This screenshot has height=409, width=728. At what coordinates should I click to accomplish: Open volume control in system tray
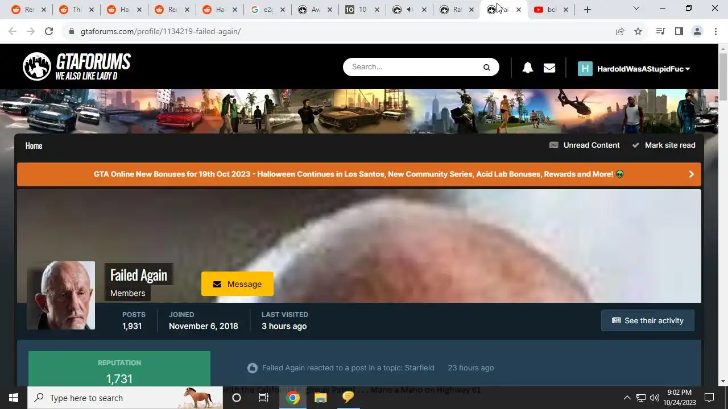tap(655, 398)
